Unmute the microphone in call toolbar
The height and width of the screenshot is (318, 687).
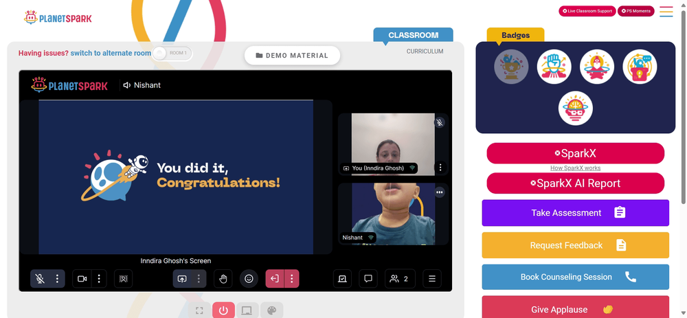pos(40,279)
